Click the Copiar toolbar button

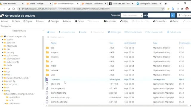click(28, 21)
